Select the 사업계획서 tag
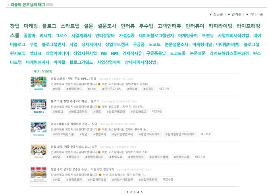 (x=81, y=35)
